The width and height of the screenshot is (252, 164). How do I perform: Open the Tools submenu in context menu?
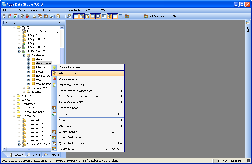point(88,120)
